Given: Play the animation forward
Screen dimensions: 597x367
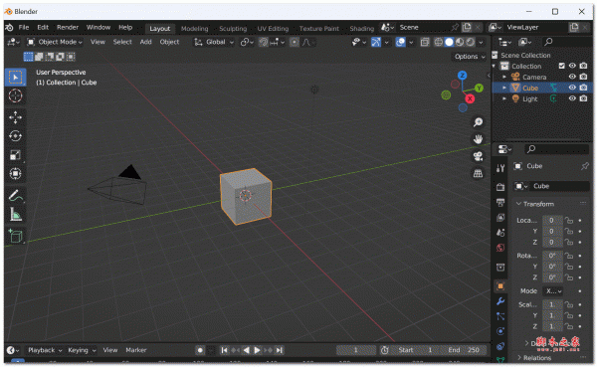Looking at the screenshot, I should [x=257, y=350].
